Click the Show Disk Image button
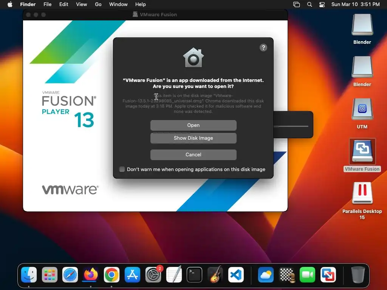Image resolution: width=387 pixels, height=290 pixels. click(193, 138)
